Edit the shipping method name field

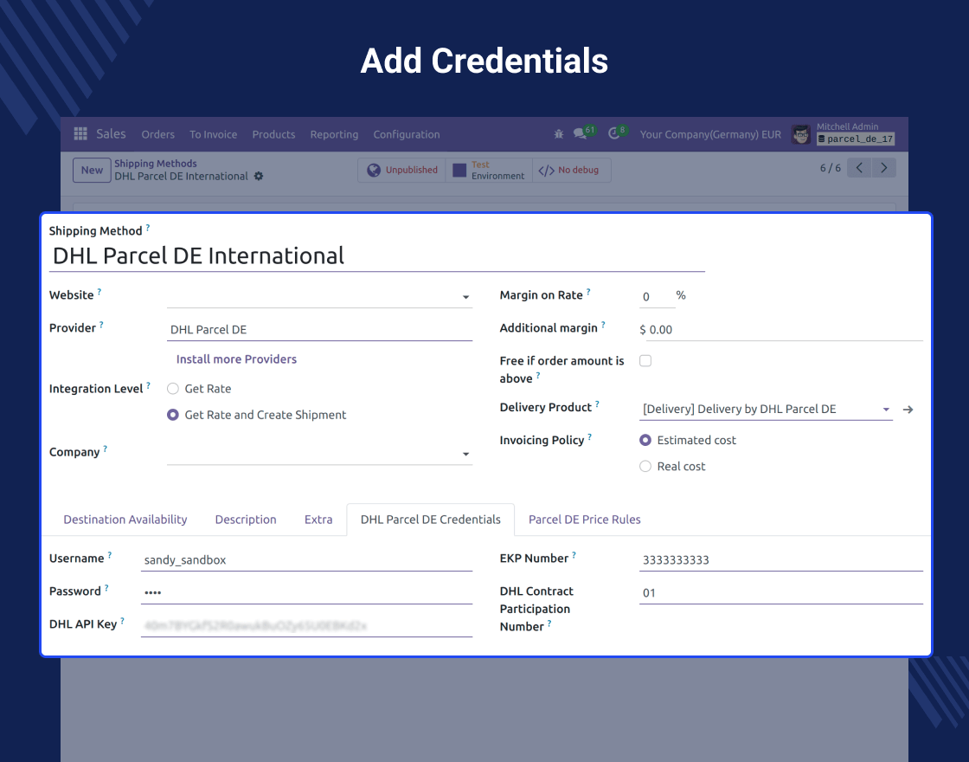coord(377,256)
